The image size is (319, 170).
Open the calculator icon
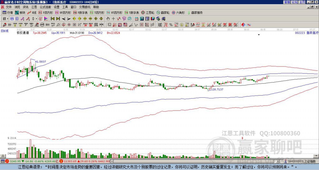click(142, 19)
